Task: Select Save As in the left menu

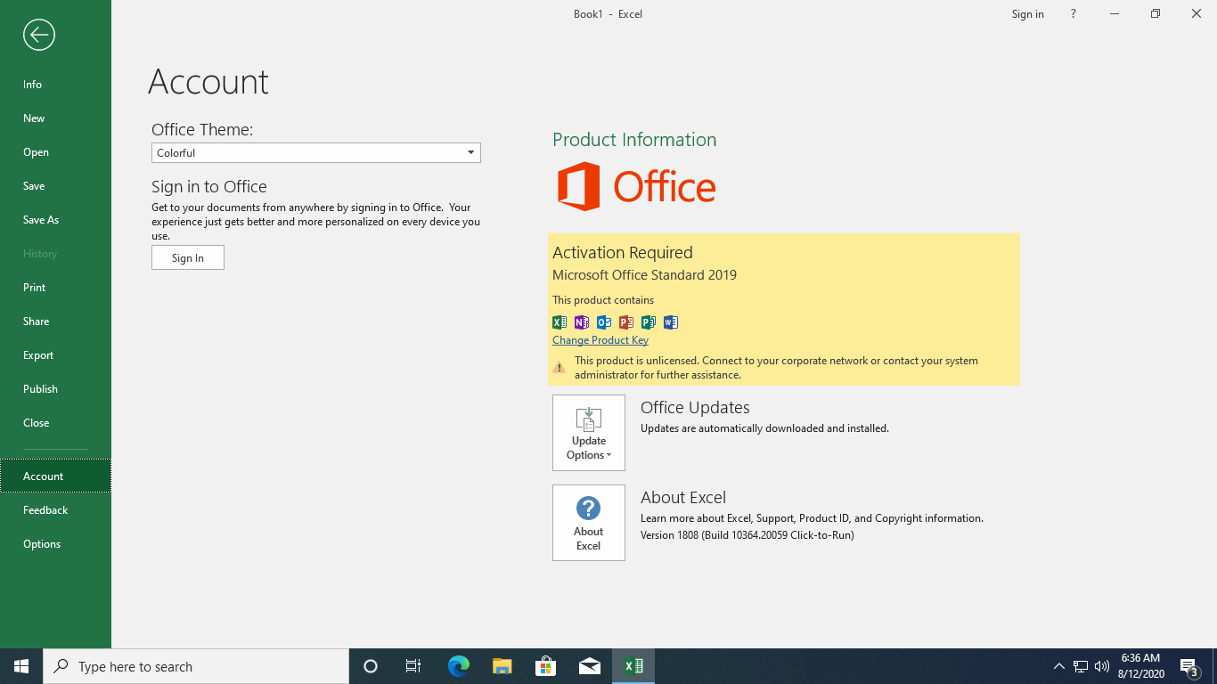Action: click(55, 220)
